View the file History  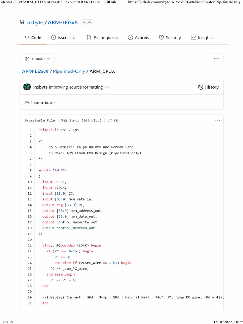coord(208,87)
